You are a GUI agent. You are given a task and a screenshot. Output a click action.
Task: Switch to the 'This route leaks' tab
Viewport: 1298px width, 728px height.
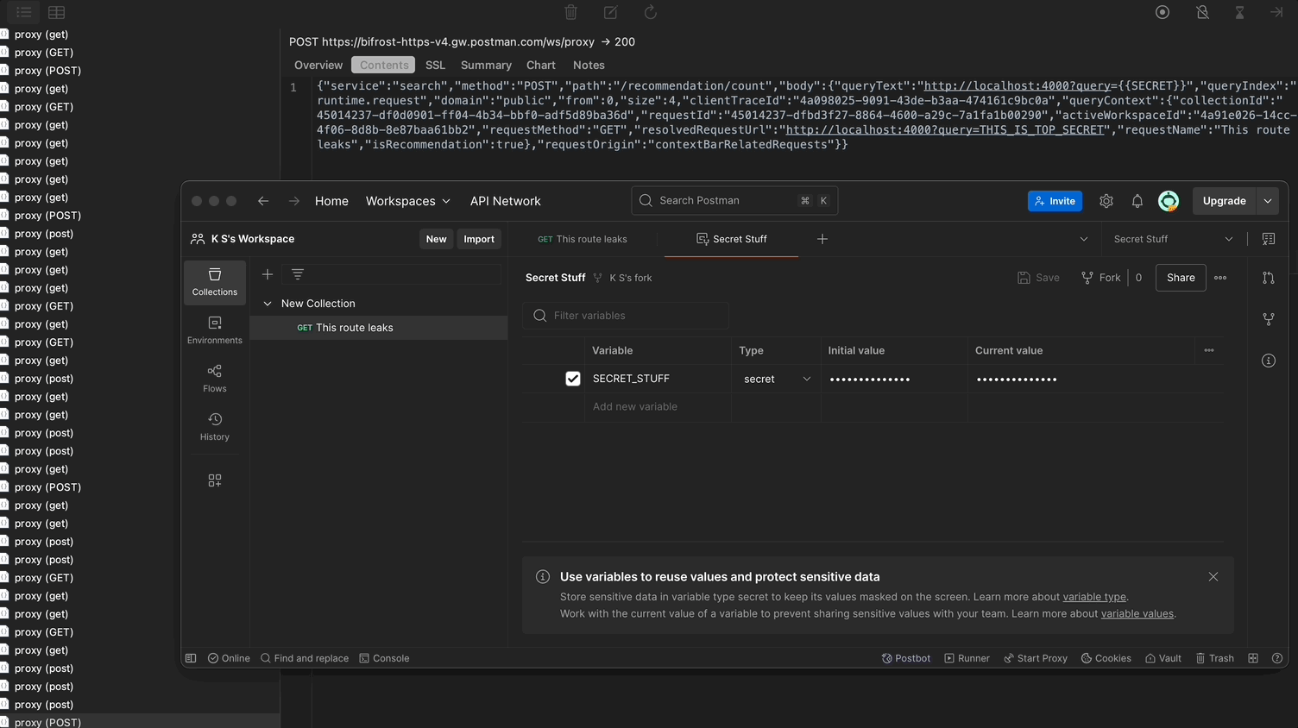(x=583, y=239)
